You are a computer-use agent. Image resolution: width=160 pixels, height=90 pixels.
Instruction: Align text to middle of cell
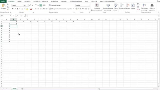pyautogui.click(x=38, y=5)
